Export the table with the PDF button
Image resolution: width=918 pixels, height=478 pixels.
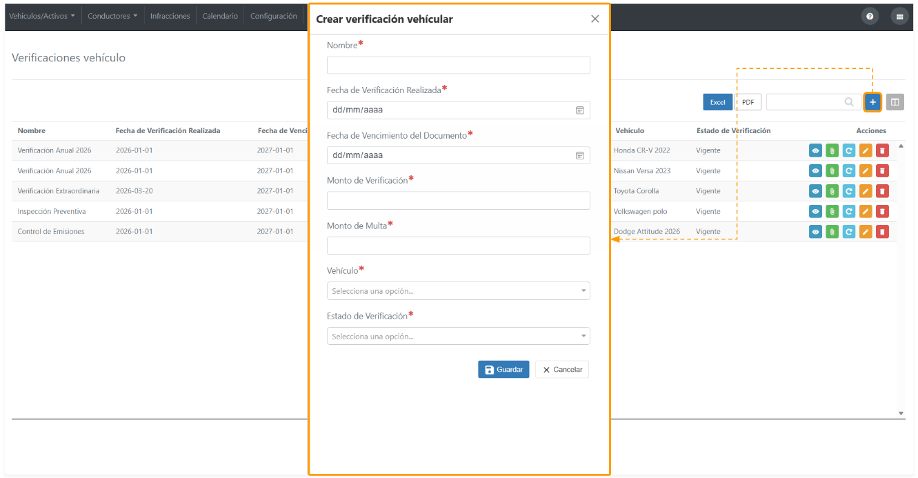[x=748, y=102]
